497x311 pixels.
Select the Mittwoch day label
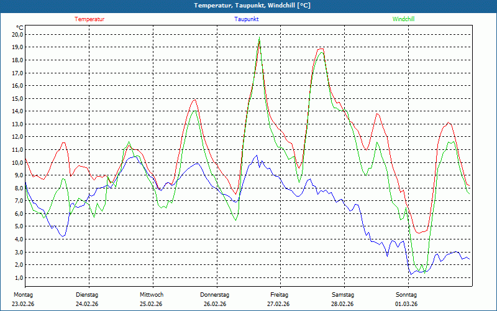[152, 295]
